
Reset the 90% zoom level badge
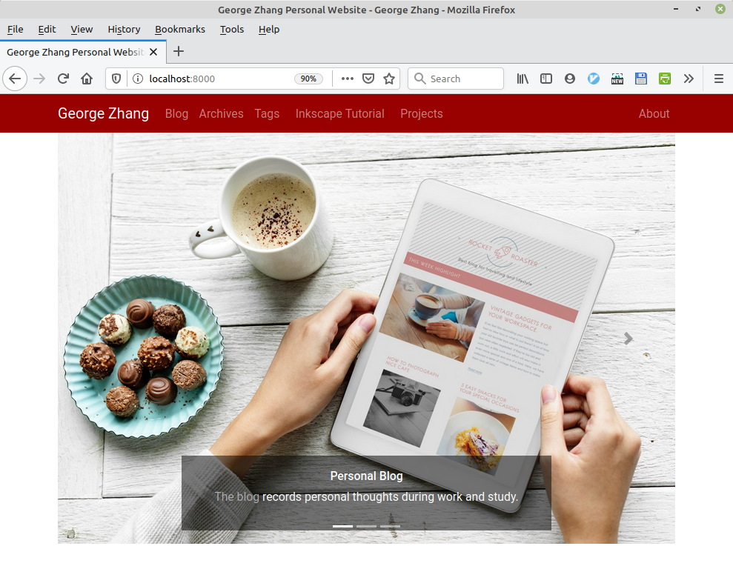point(308,79)
